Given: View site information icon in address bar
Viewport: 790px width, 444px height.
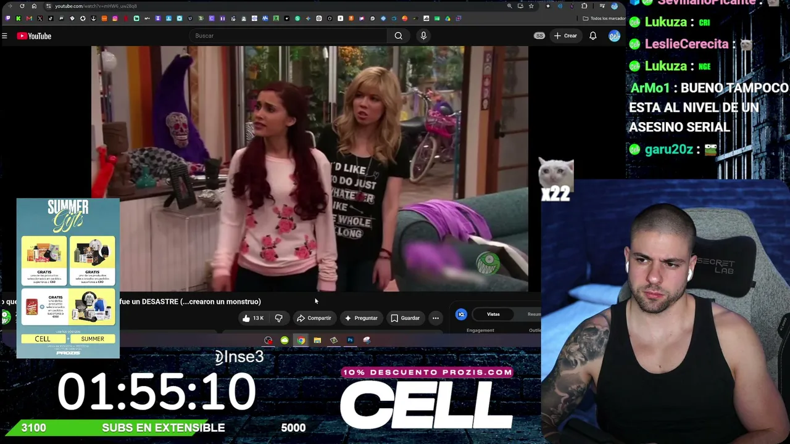Looking at the screenshot, I should pos(48,6).
